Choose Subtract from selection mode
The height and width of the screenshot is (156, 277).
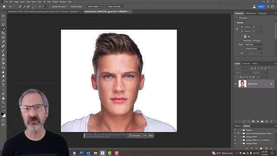(28, 6)
